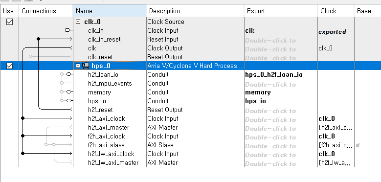Click the Export column header
The width and height of the screenshot is (381, 182).
pos(281,11)
